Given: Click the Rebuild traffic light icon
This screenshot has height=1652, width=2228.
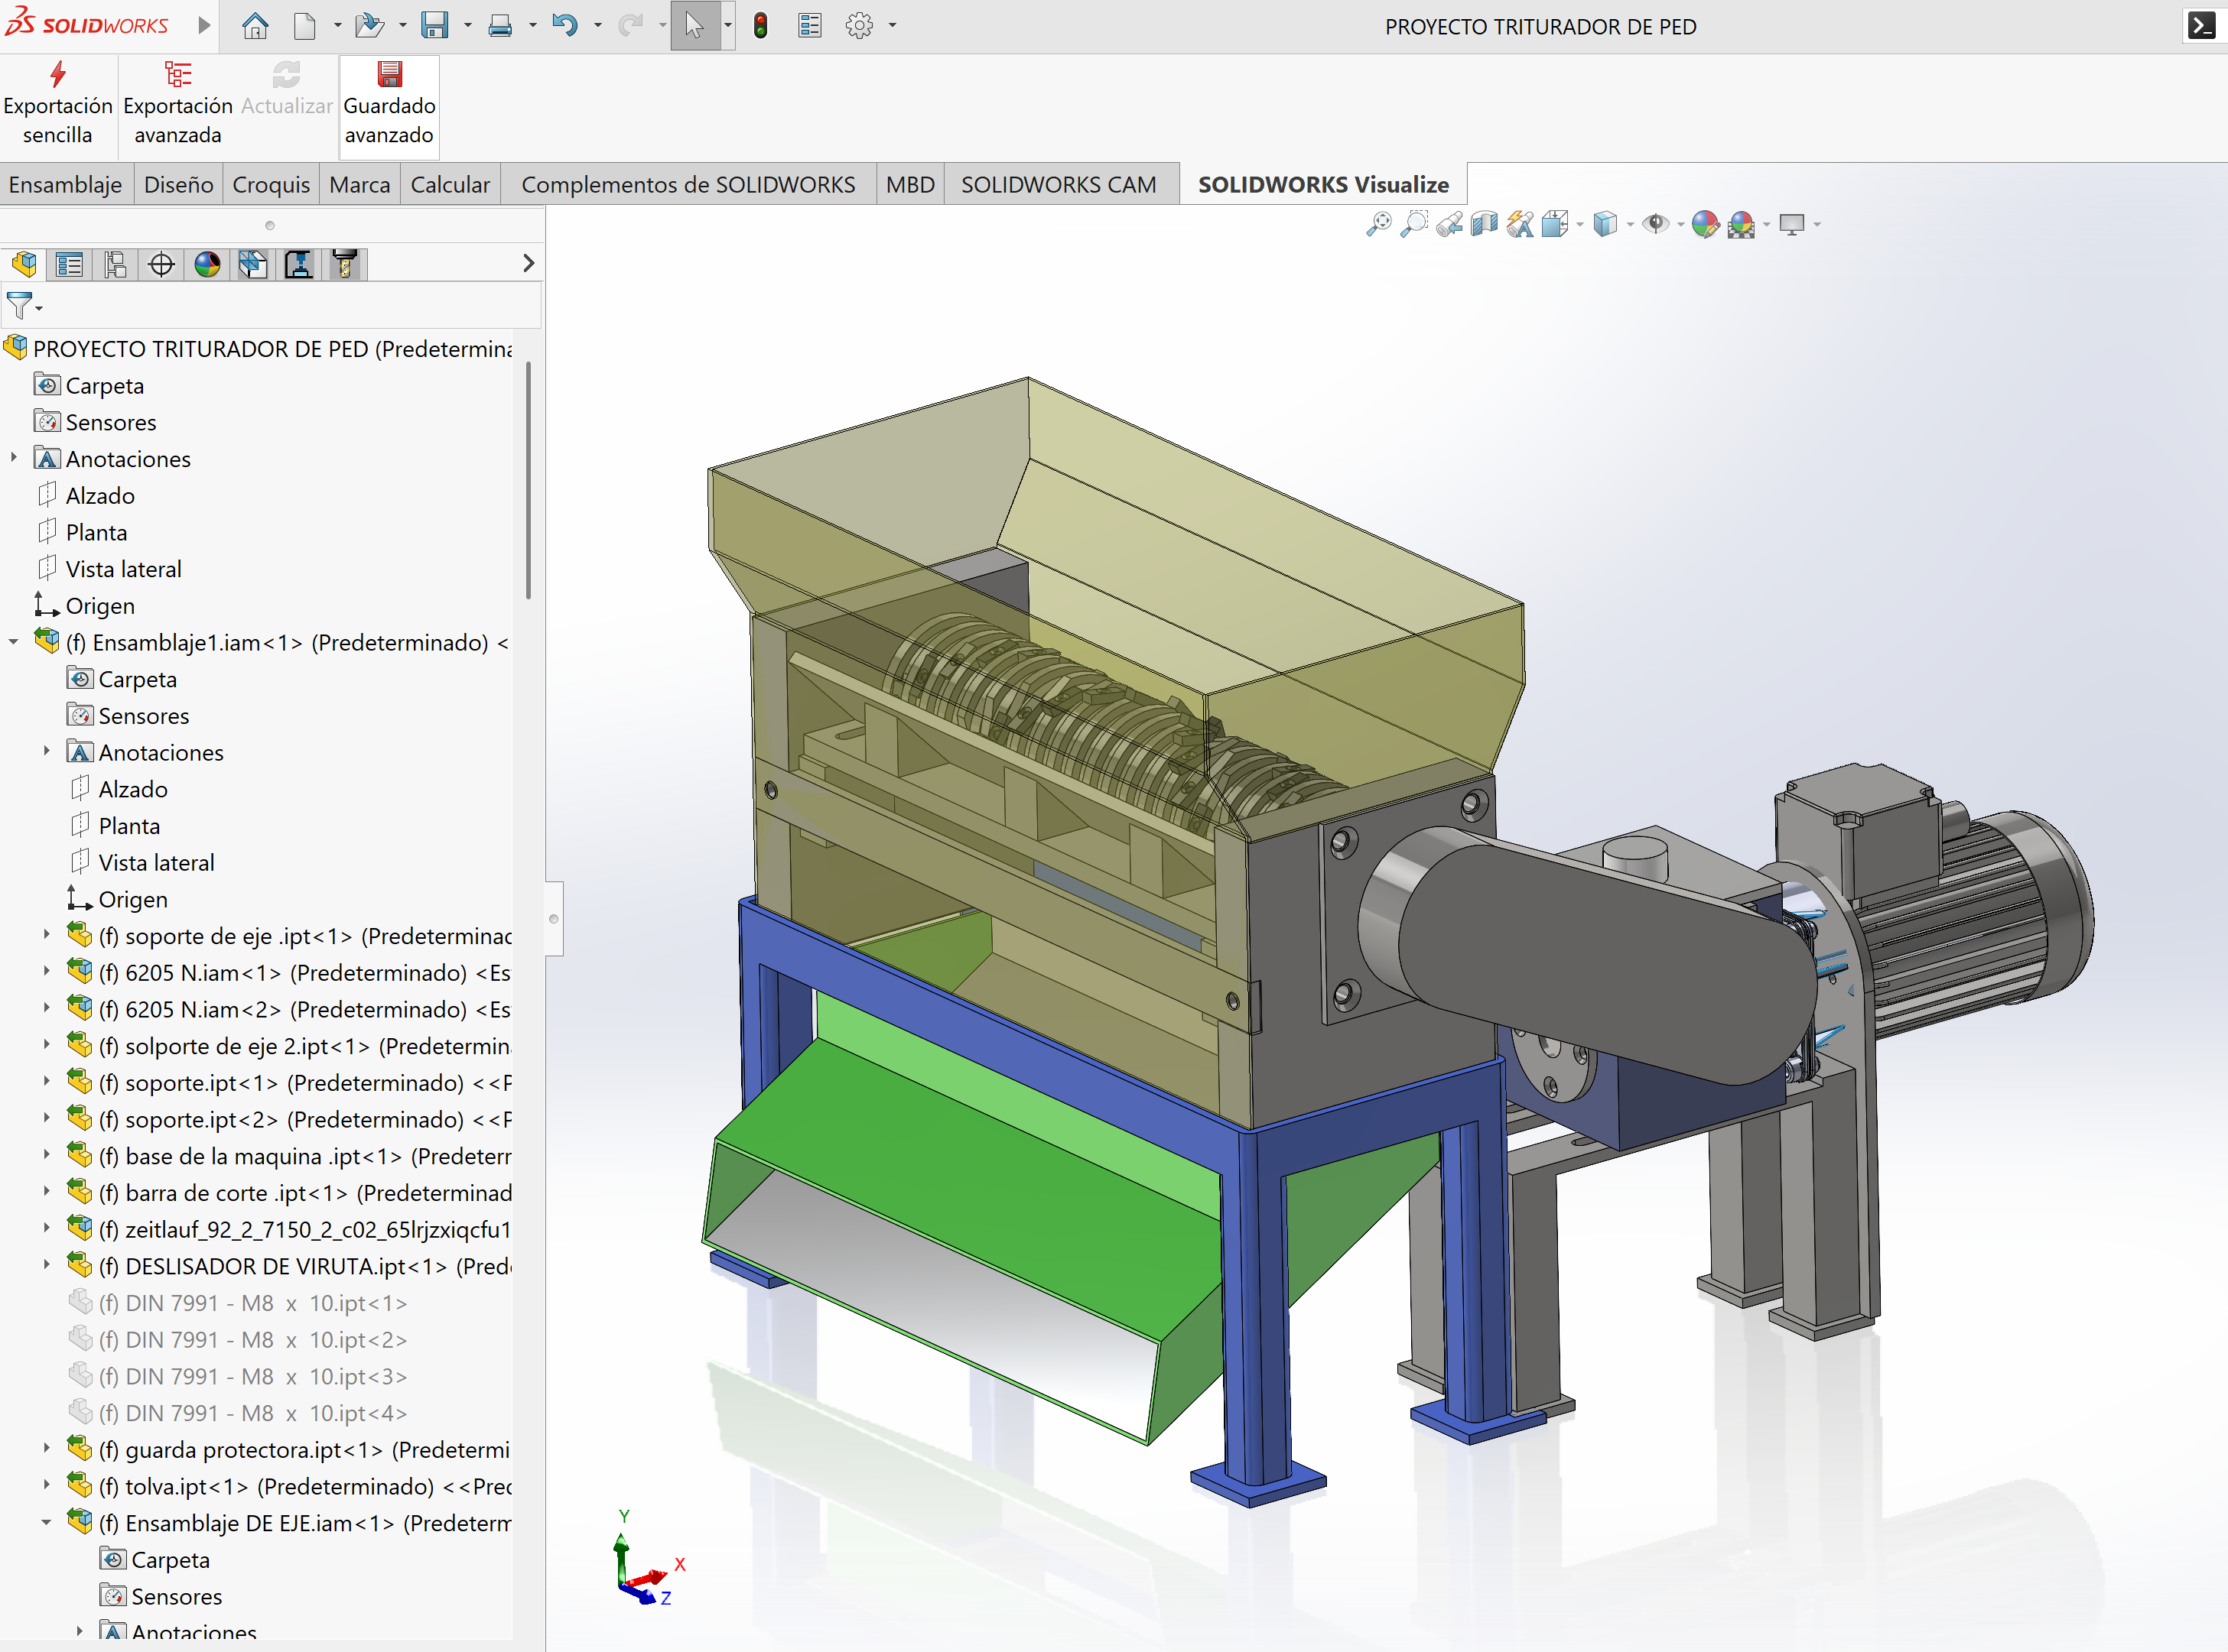Looking at the screenshot, I should pos(760,26).
